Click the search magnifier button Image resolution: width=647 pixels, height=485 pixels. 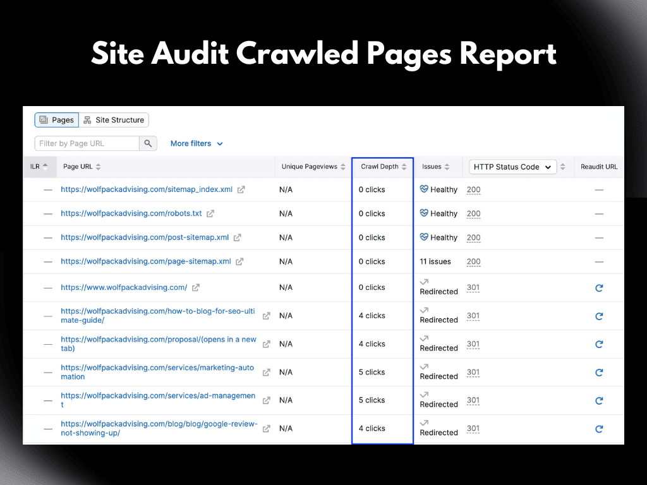tap(148, 143)
